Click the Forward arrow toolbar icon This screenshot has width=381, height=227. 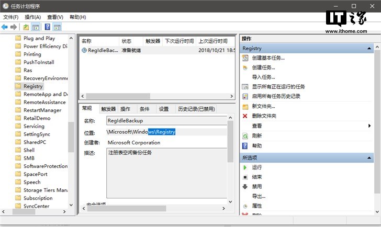pyautogui.click(x=14, y=27)
